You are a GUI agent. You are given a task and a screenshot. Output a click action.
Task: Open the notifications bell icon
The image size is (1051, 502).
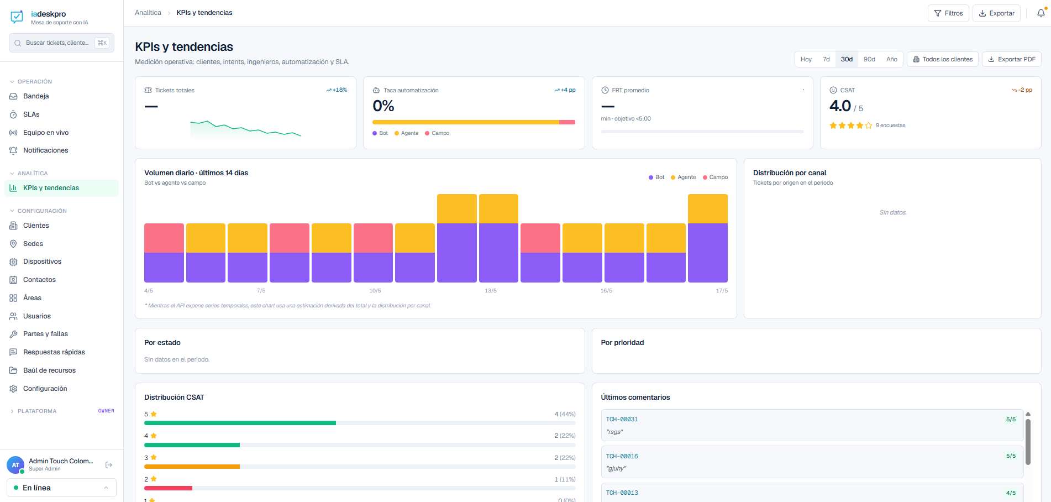1041,13
